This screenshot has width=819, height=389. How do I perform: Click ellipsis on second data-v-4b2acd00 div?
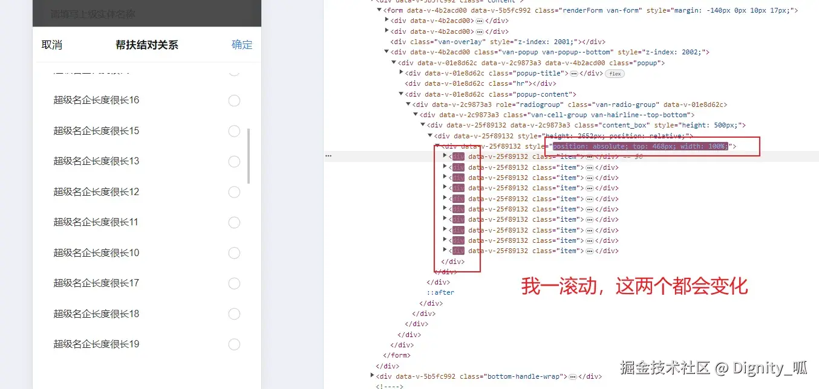[479, 31]
